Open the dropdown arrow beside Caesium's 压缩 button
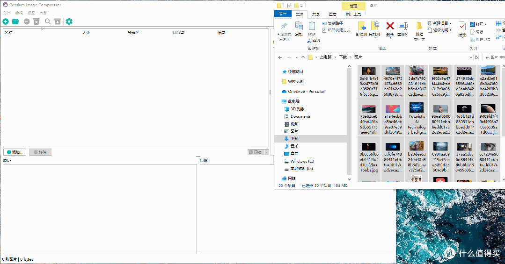 [x=267, y=152]
